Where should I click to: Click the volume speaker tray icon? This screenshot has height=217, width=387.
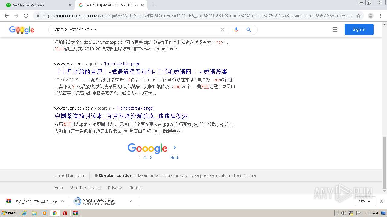click(344, 213)
